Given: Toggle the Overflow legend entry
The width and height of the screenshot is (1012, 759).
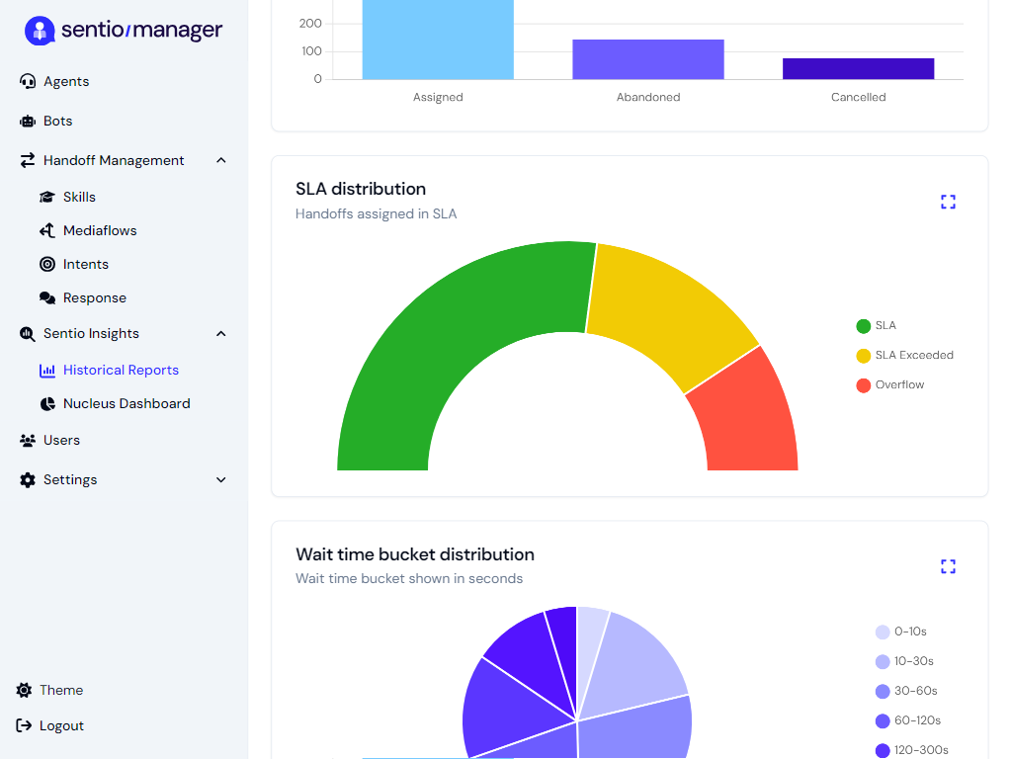Looking at the screenshot, I should (890, 385).
